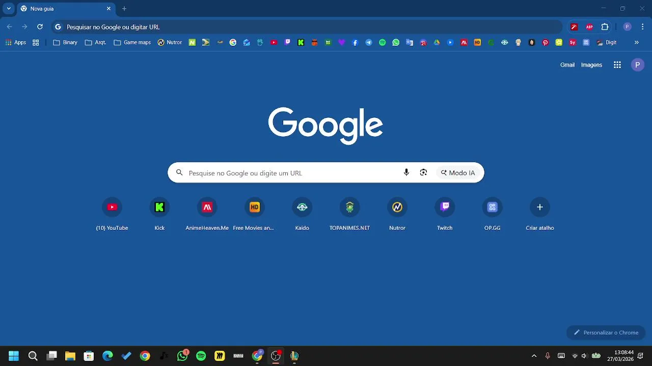The width and height of the screenshot is (652, 366).
Task: Open the OP.GG shortcut tile
Action: (x=492, y=215)
